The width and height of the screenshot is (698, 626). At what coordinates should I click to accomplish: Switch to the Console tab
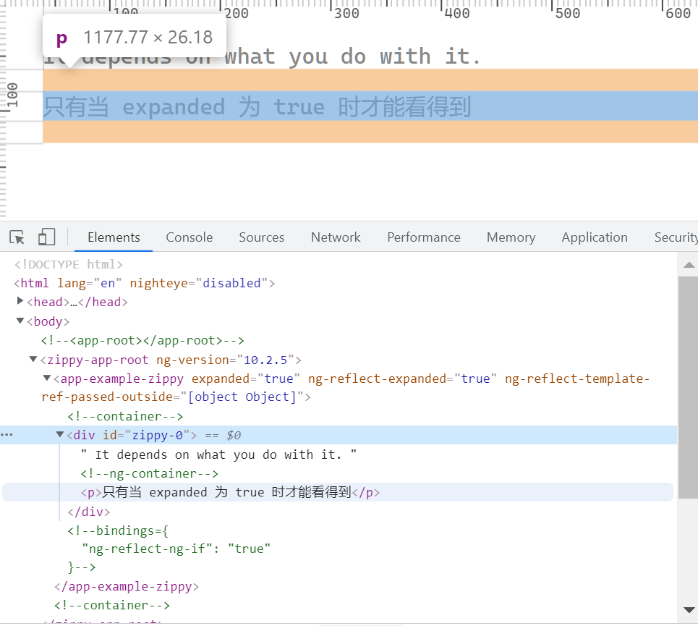tap(190, 237)
